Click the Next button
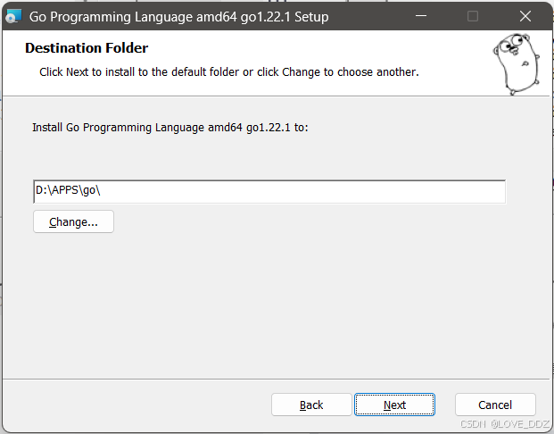Image resolution: width=554 pixels, height=434 pixels. [x=394, y=405]
